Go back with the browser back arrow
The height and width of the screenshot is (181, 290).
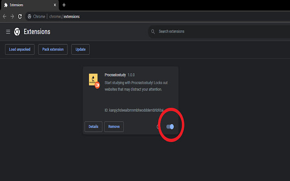coord(5,16)
